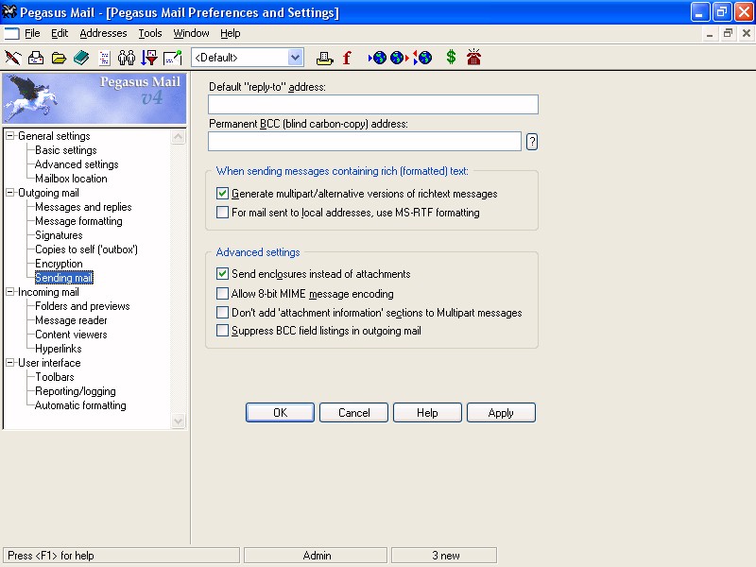Viewport: 756px width, 567px height.
Task: Click the two-people icon in toolbar
Action: [127, 58]
